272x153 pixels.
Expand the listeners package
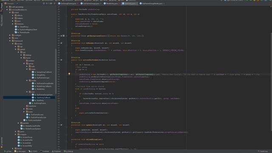13,24
